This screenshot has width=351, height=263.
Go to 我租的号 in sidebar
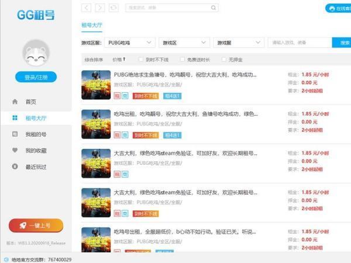(36, 134)
